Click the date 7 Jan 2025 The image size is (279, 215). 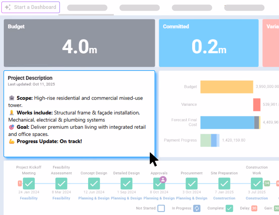point(224,192)
